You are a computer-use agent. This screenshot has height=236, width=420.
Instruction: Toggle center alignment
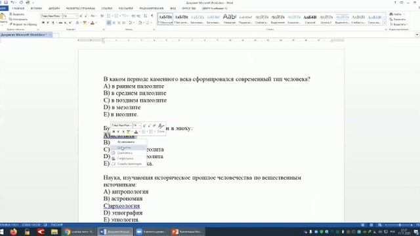click(114, 23)
